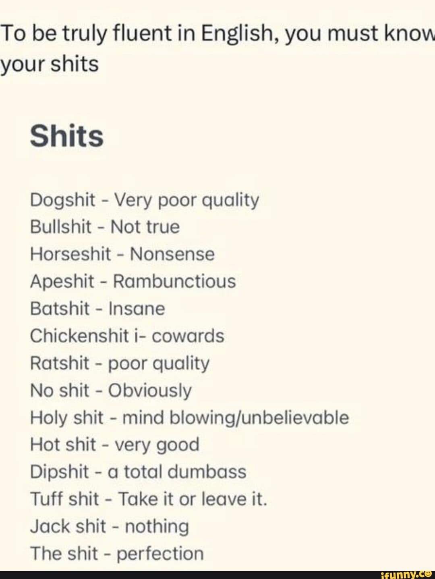Click the 'Dipshit - a total dumbass' entry
The width and height of the screenshot is (435, 579).
[x=138, y=472]
